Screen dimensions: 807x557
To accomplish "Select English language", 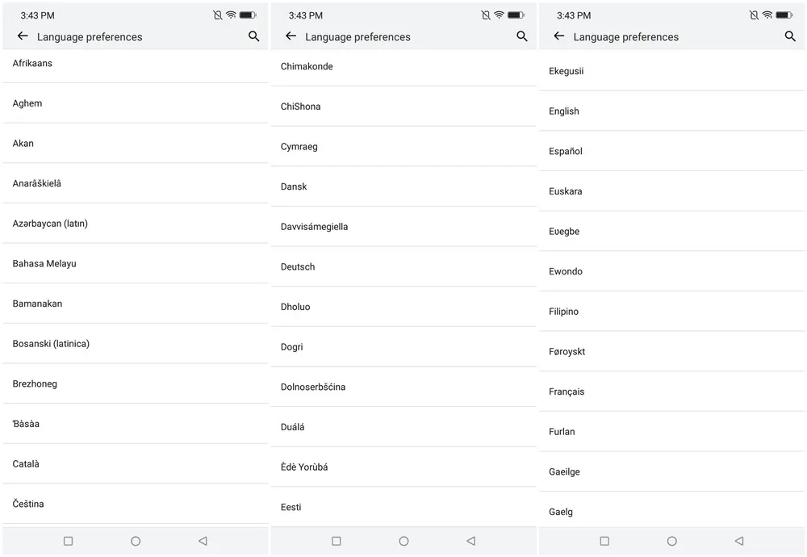I will pyautogui.click(x=564, y=111).
